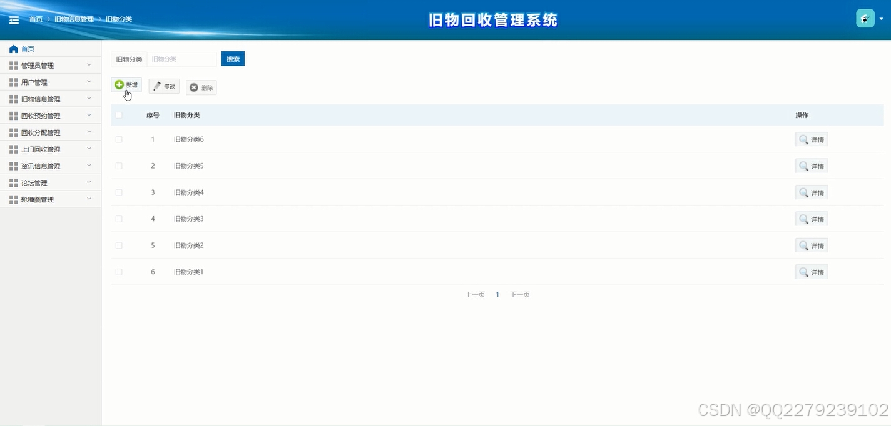Select the 首页 home icon in sidebar
The width and height of the screenshot is (891, 426).
[x=13, y=49]
